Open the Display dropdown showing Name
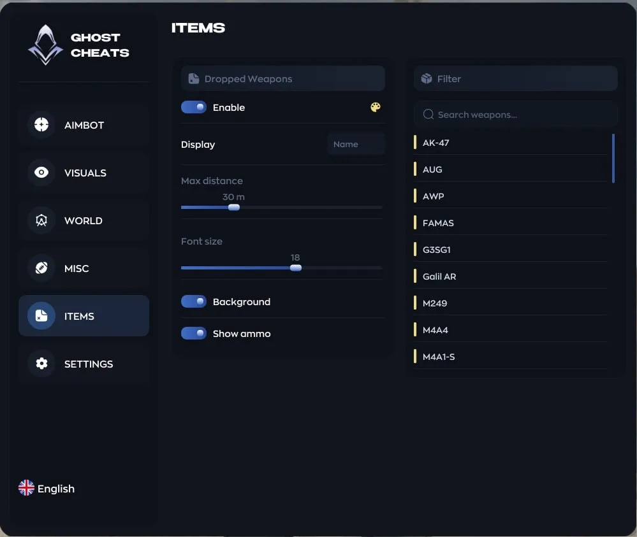637x537 pixels. tap(356, 144)
